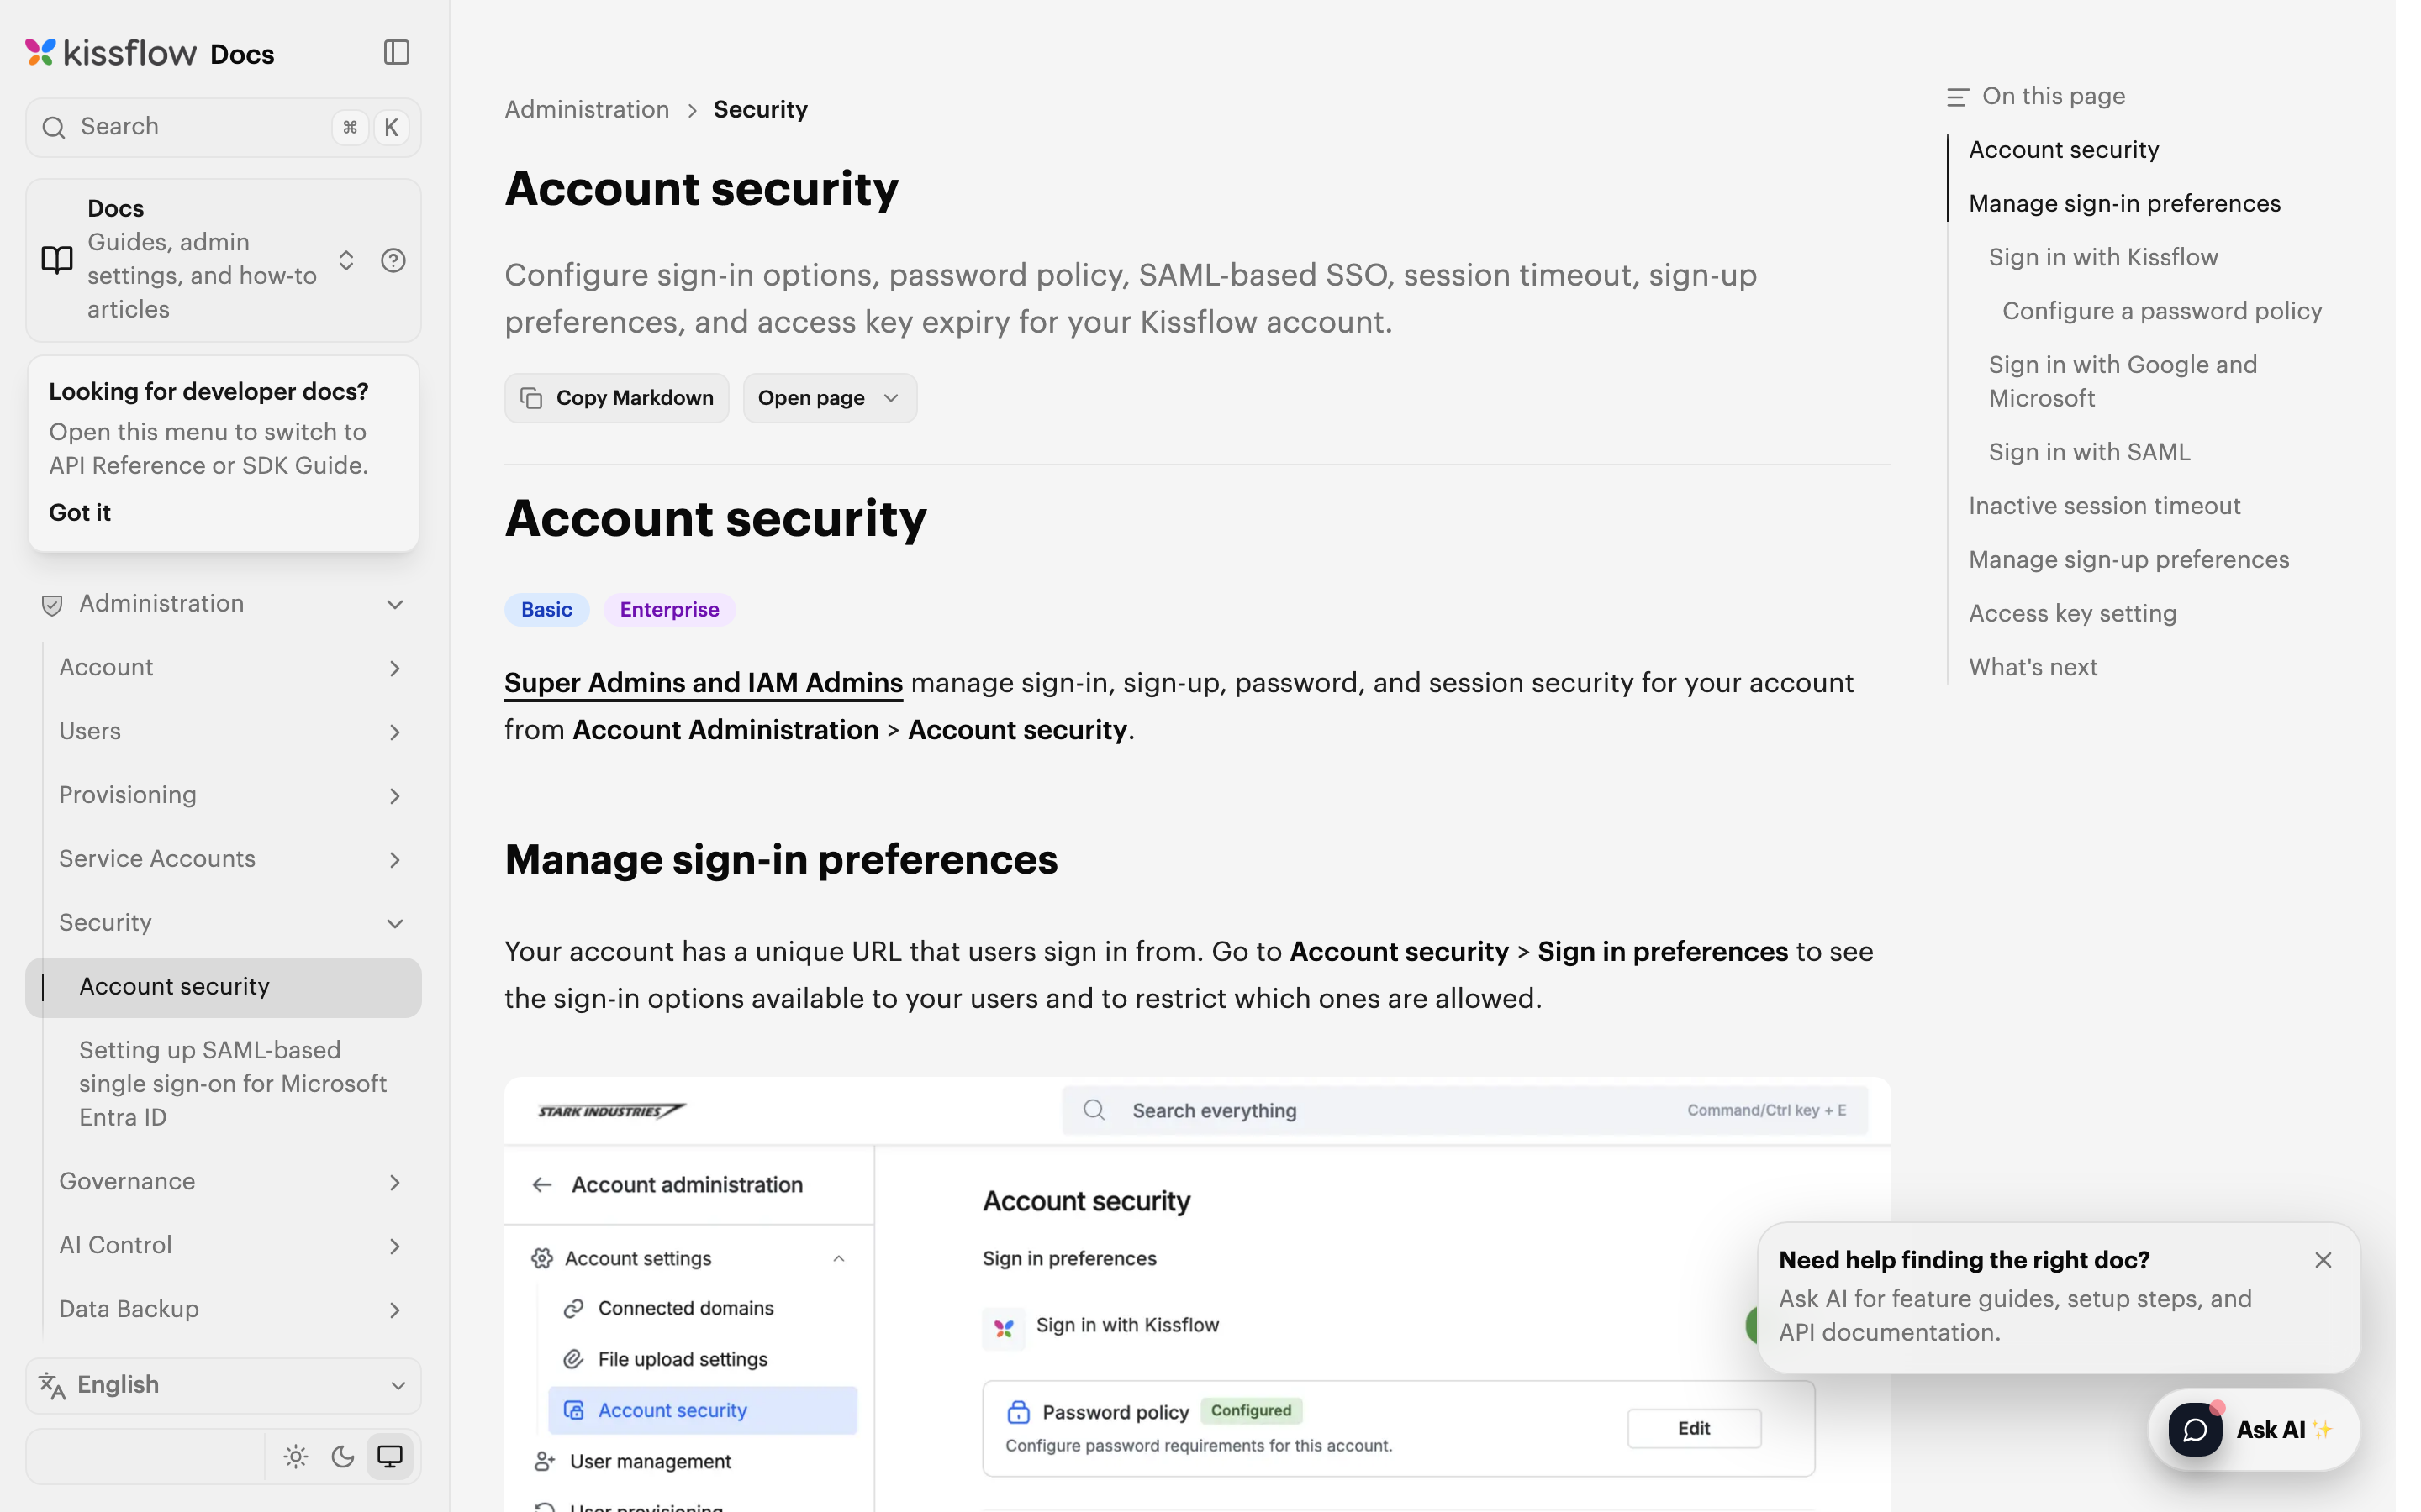Click the open-book Docs icon
This screenshot has width=2421, height=1512.
tap(57, 260)
